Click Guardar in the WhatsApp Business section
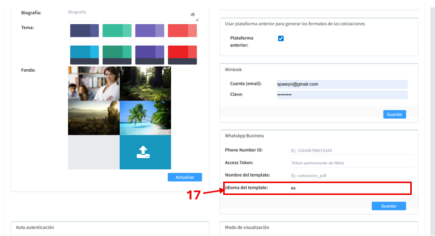Viewport: 435px width, 236px height. 388,206
